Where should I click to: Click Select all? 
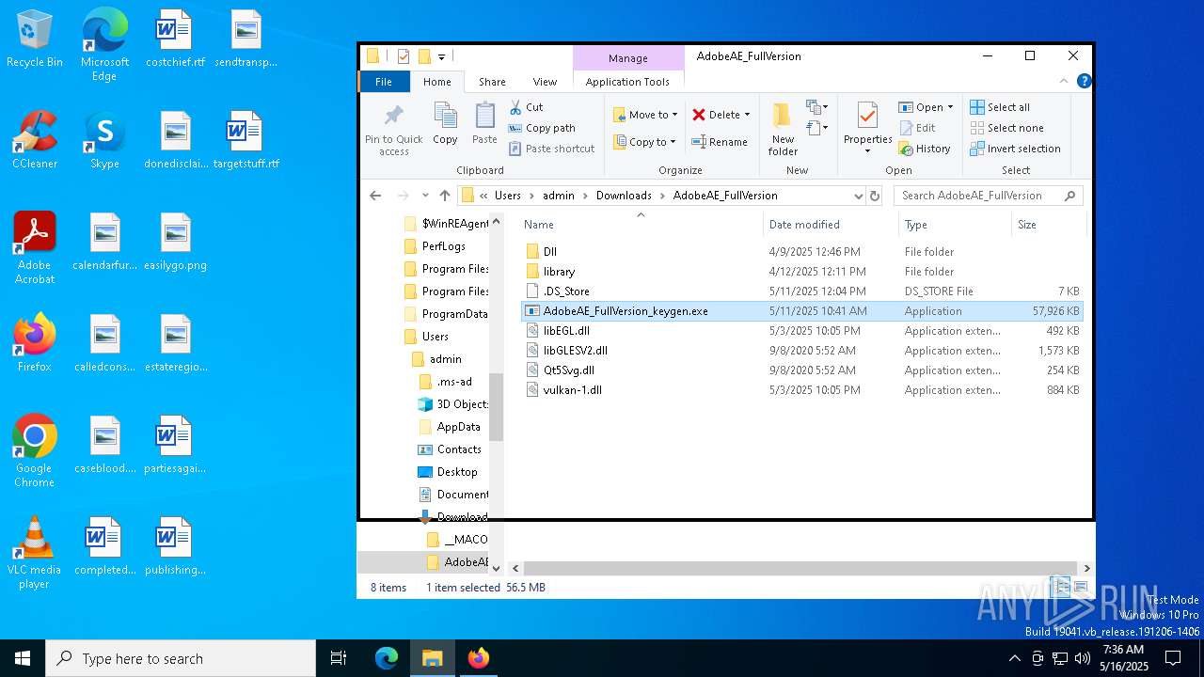coord(1000,107)
